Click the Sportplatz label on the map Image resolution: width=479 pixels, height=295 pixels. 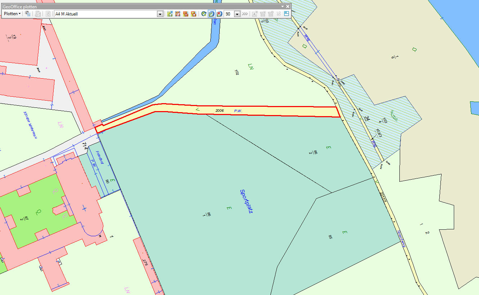tap(246, 201)
